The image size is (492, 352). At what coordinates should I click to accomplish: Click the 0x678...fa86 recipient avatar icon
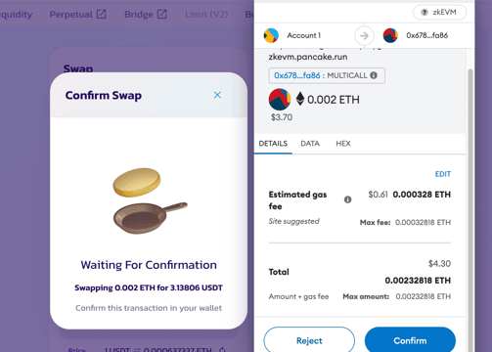[390, 35]
